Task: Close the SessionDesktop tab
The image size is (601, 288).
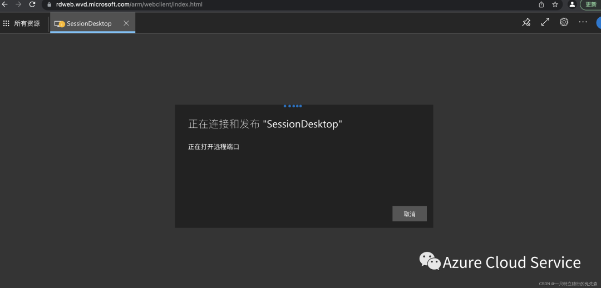Action: [126, 23]
